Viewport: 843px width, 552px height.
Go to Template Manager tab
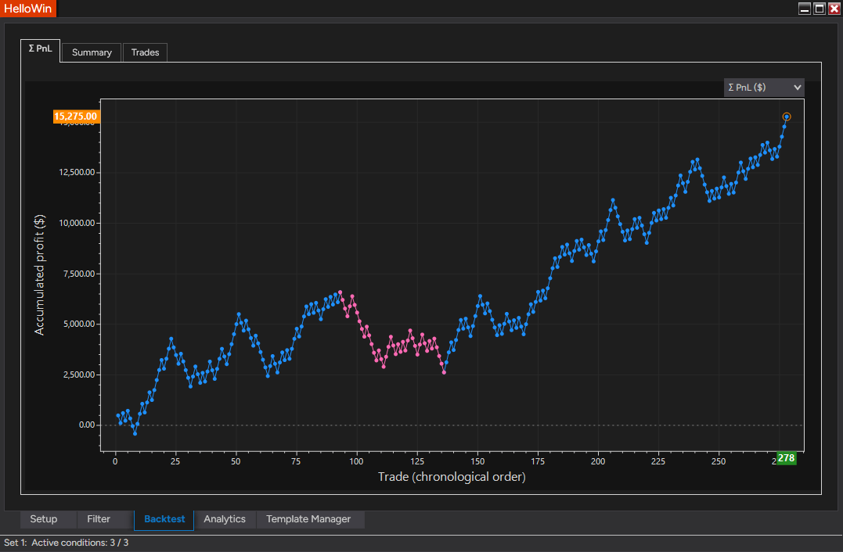[308, 519]
